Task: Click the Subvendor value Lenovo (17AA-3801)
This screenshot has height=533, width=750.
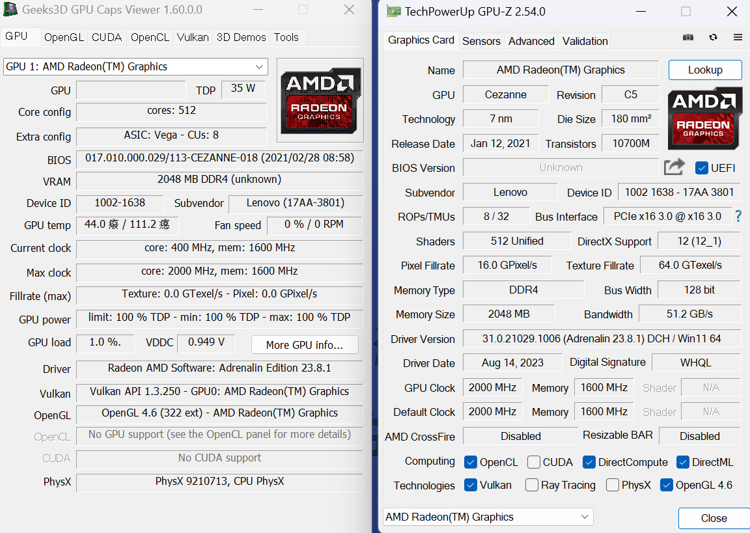Action: pos(296,204)
